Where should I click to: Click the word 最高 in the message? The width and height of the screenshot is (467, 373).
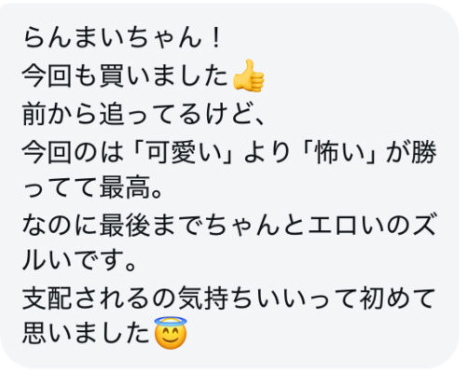125,187
